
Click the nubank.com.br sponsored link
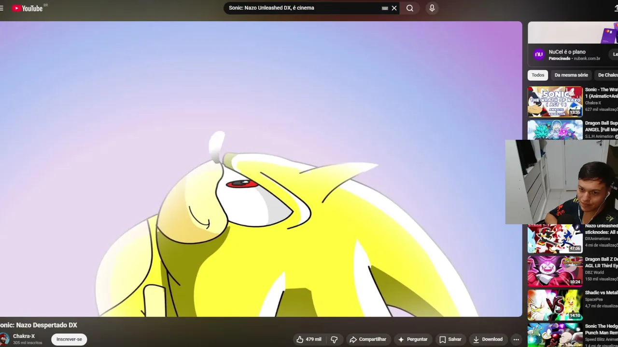coord(587,59)
